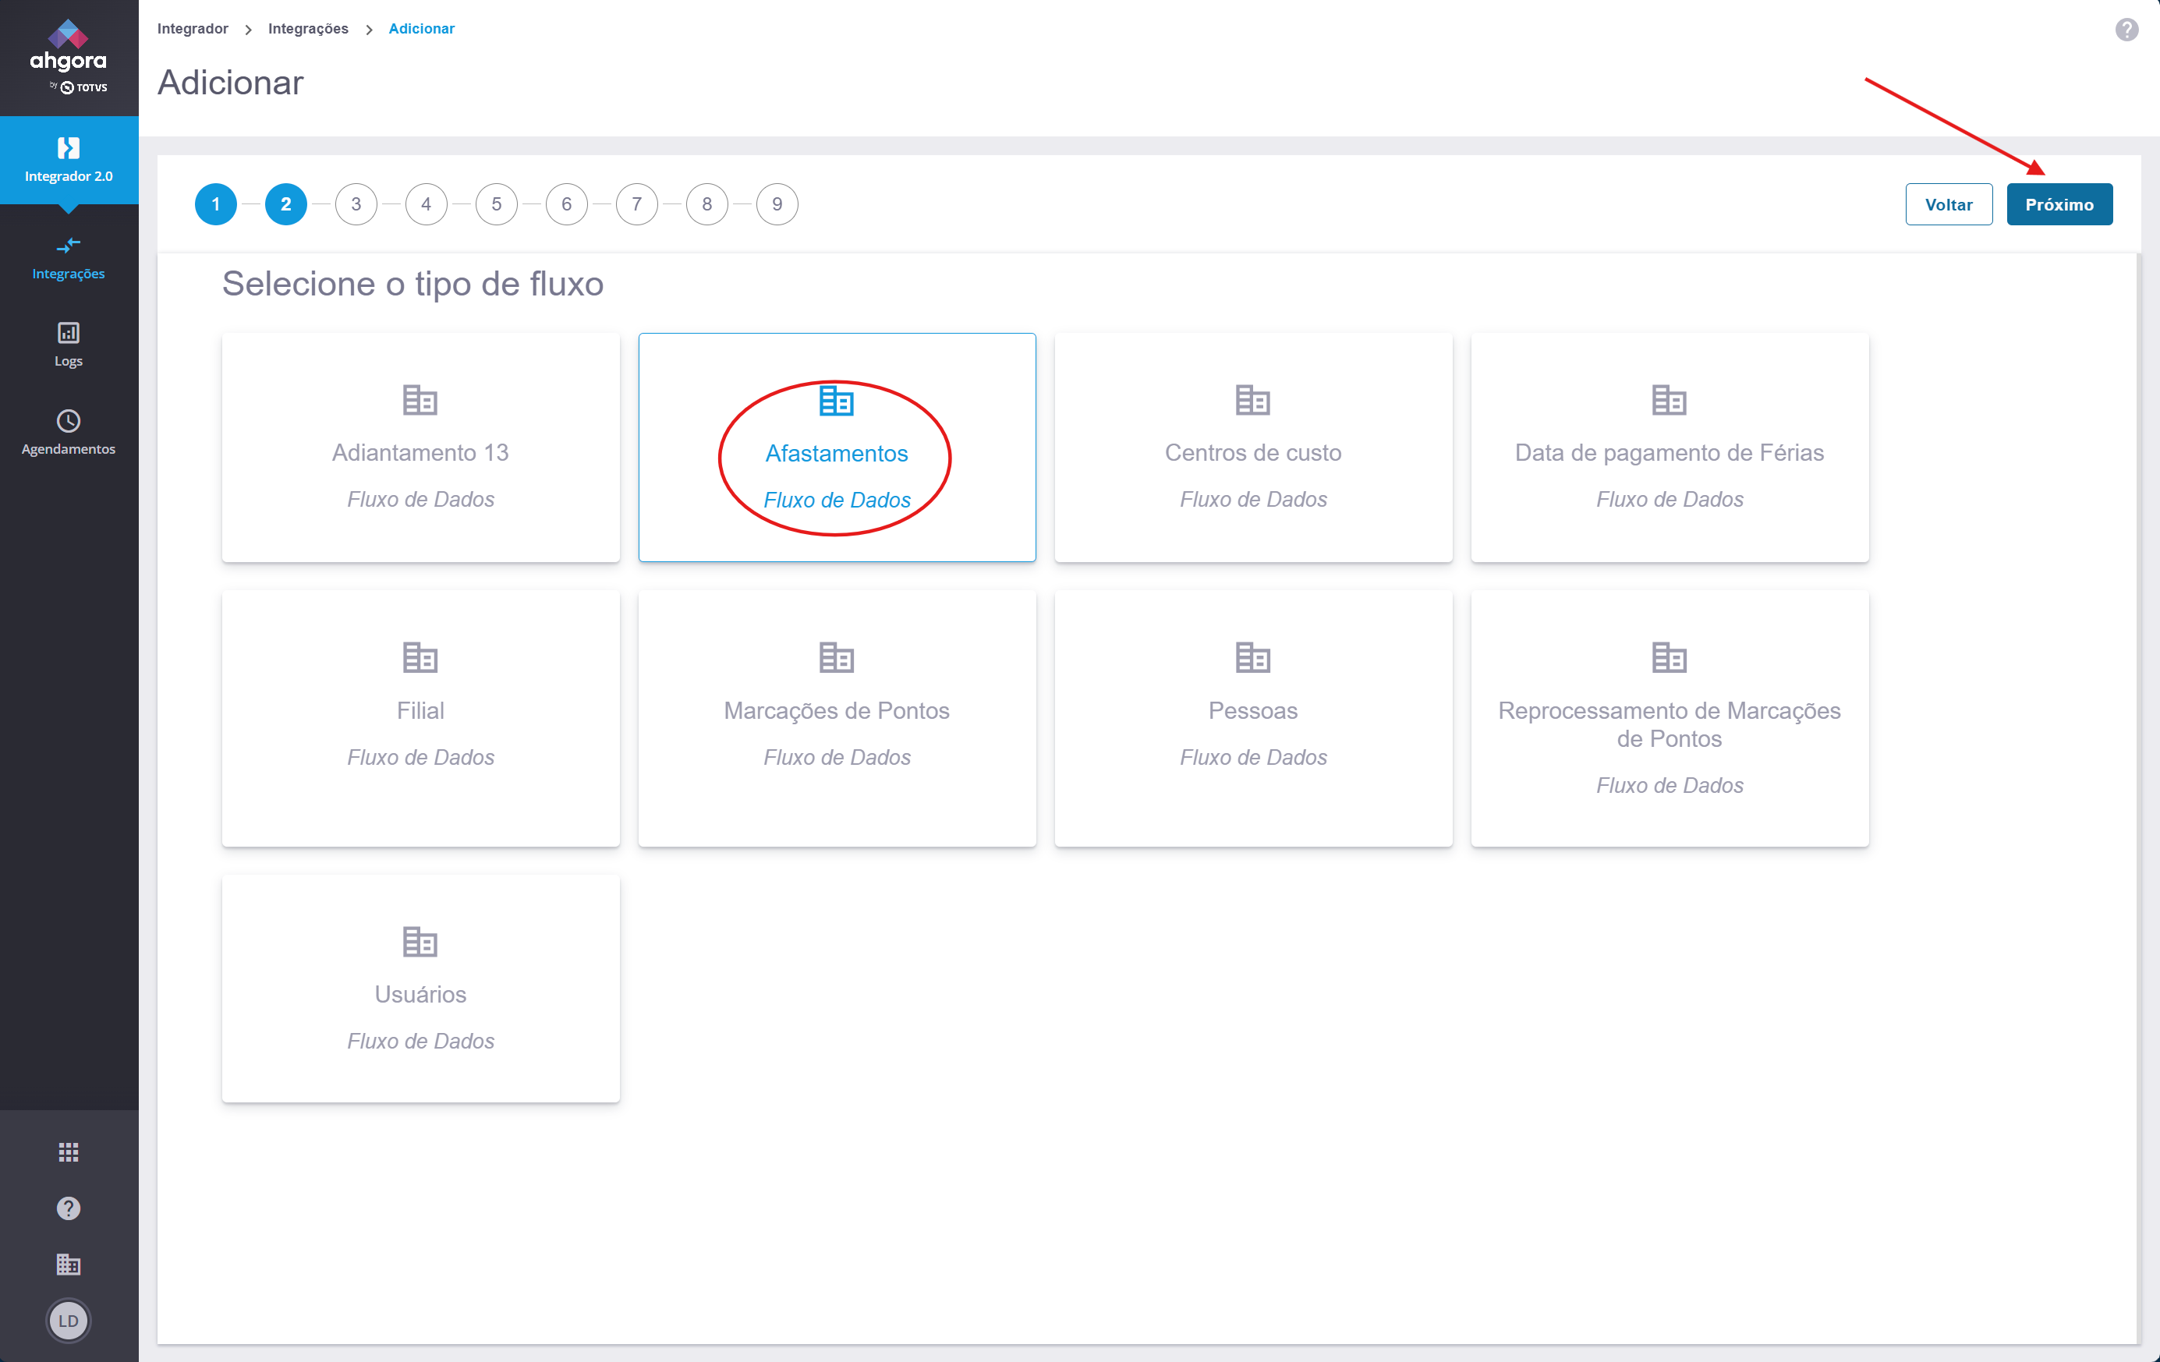Open the Logs section
Screen dimensions: 2160x1362
pyautogui.click(x=68, y=345)
